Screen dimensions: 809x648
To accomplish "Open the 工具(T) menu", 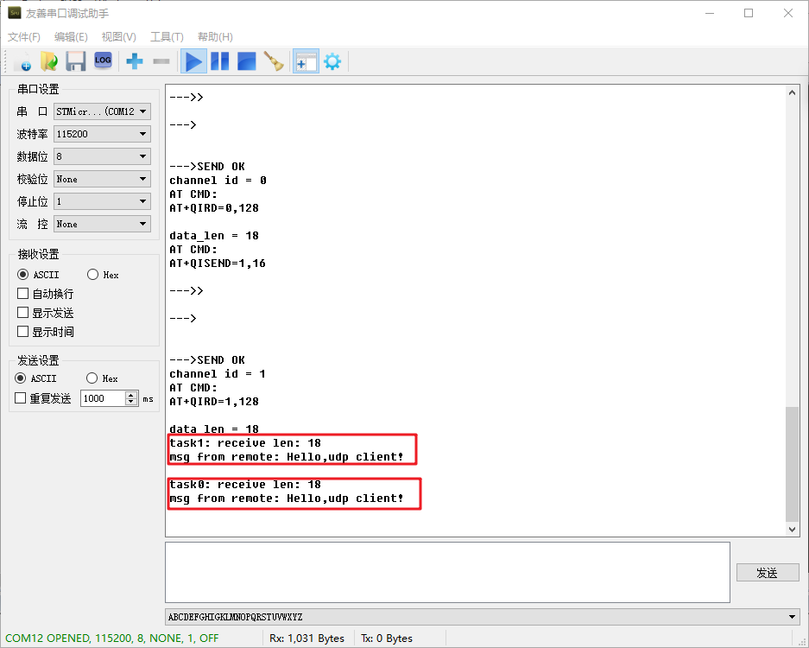I will [x=167, y=36].
